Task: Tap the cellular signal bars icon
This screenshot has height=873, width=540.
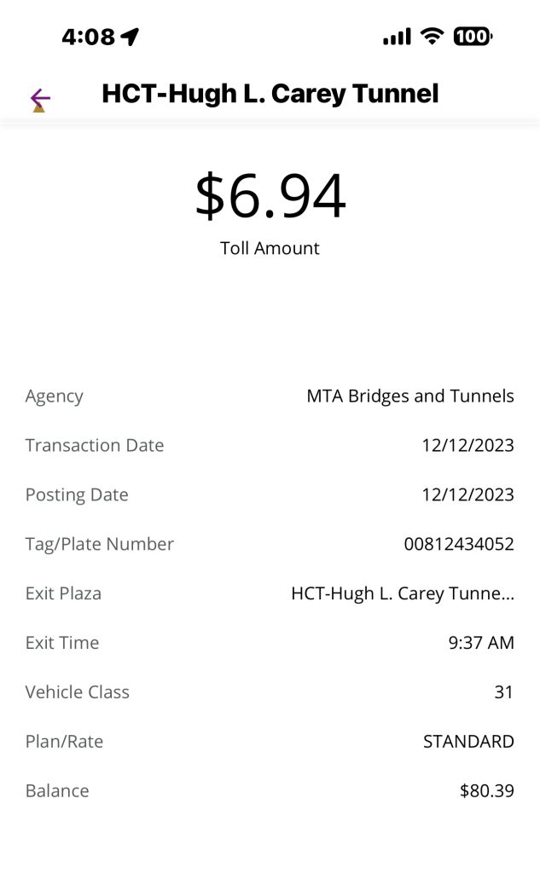Action: pos(397,37)
